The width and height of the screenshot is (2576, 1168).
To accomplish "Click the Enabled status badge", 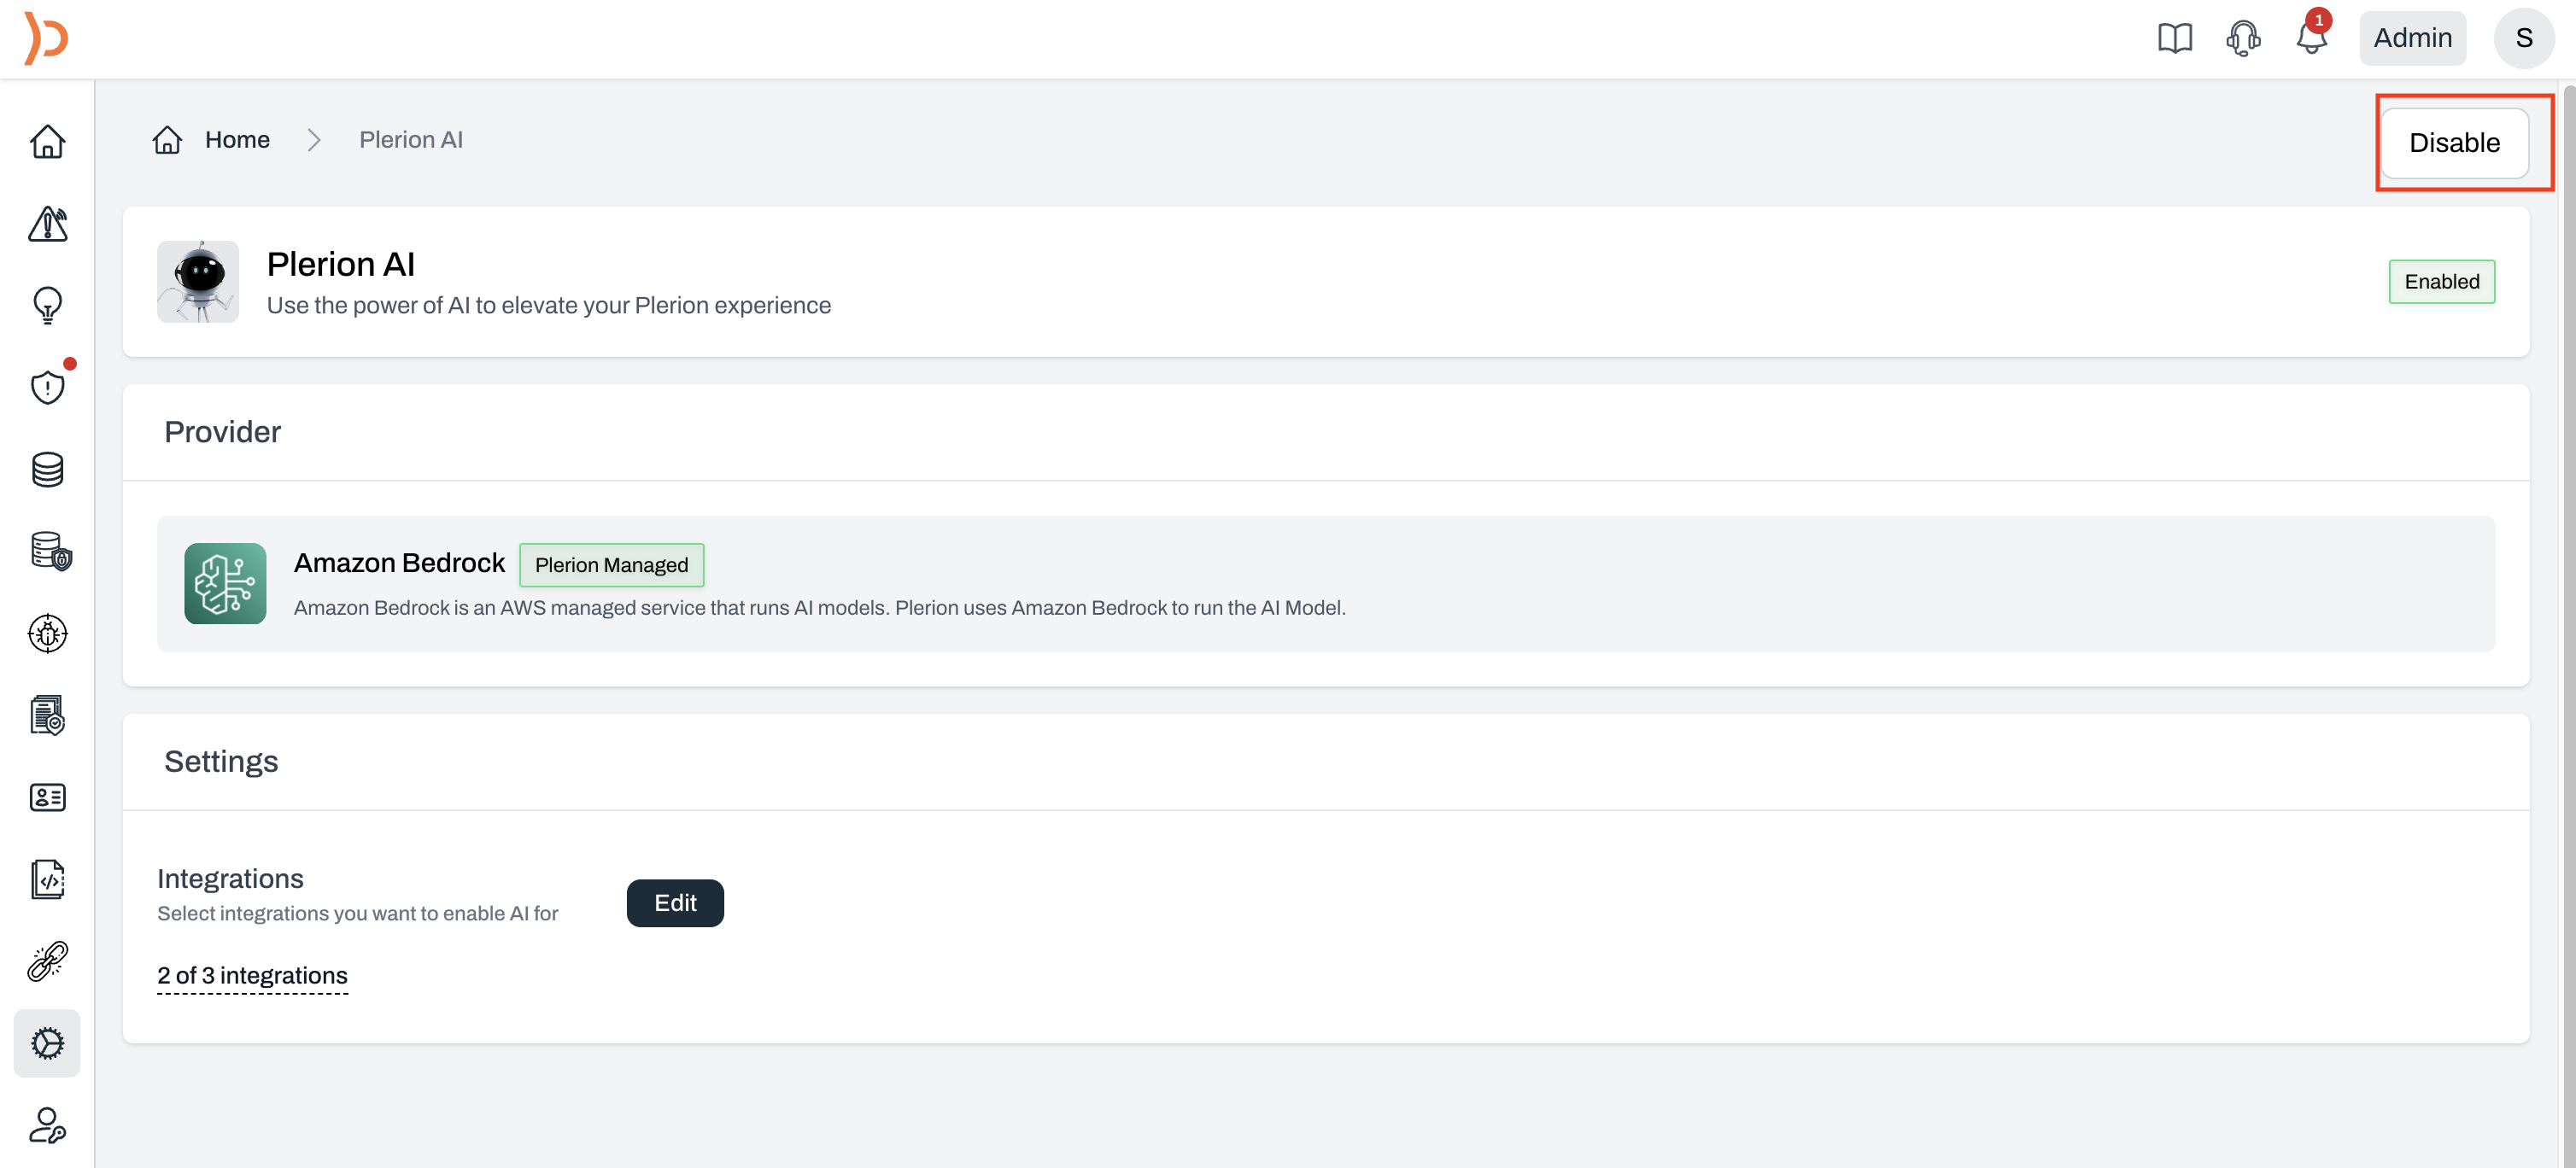I will [x=2441, y=282].
